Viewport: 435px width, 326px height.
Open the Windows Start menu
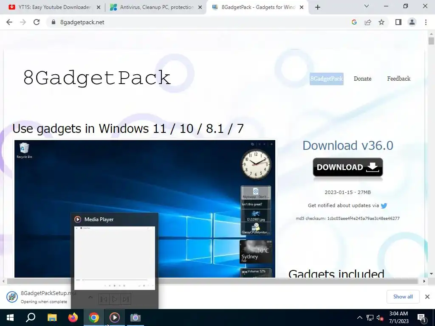10,318
